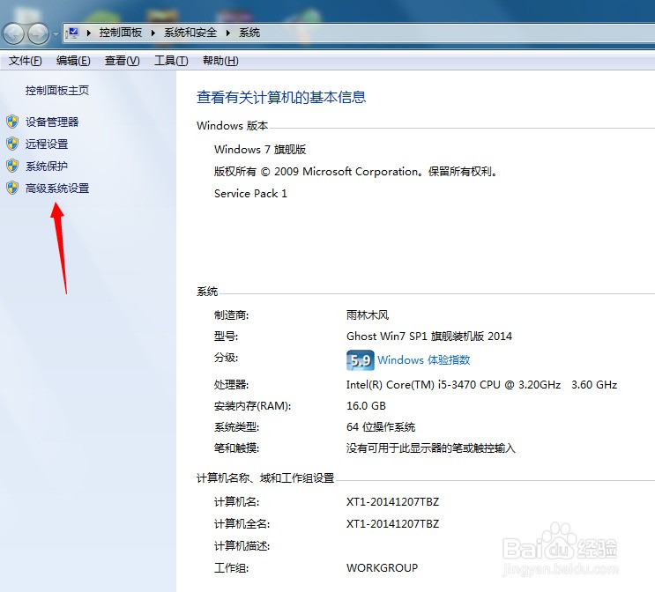655x592 pixels.
Task: Click shield icon beside 设备管理器
Action: 12,122
